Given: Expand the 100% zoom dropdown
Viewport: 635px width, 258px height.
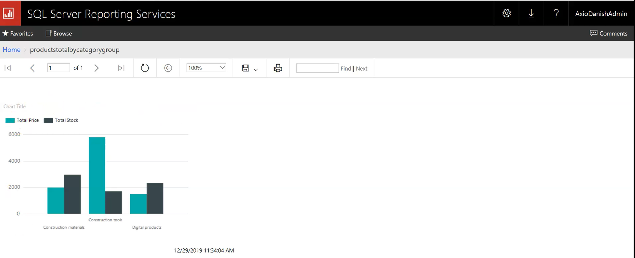Looking at the screenshot, I should point(206,68).
